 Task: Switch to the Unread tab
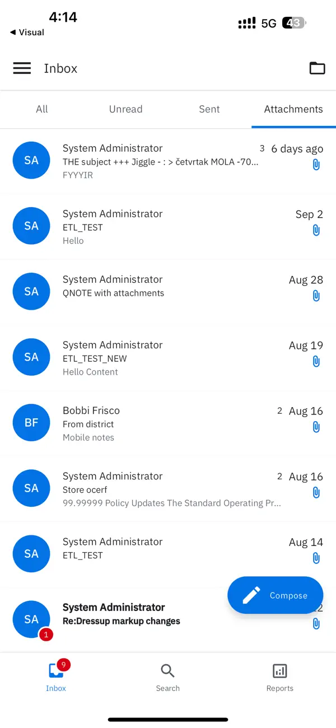point(125,109)
